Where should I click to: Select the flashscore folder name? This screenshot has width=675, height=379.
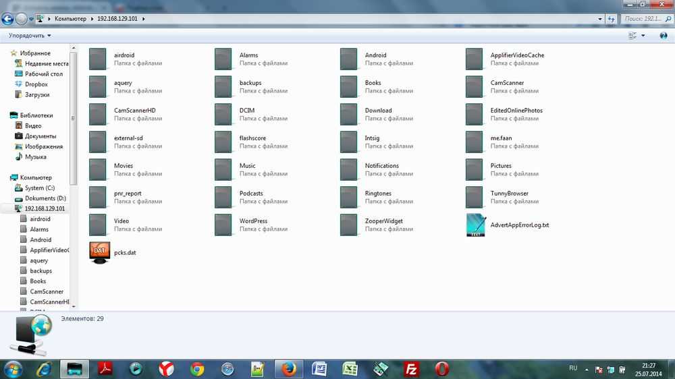[252, 138]
